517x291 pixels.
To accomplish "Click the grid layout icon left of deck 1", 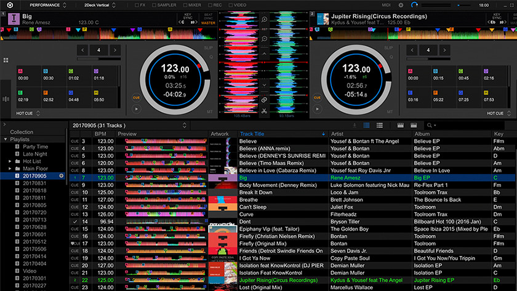I will point(6,60).
